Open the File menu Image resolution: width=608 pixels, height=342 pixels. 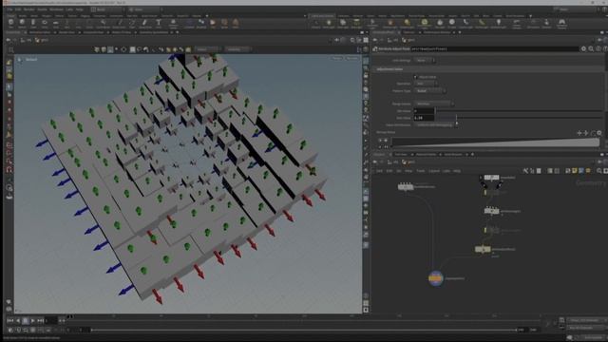pos(9,9)
